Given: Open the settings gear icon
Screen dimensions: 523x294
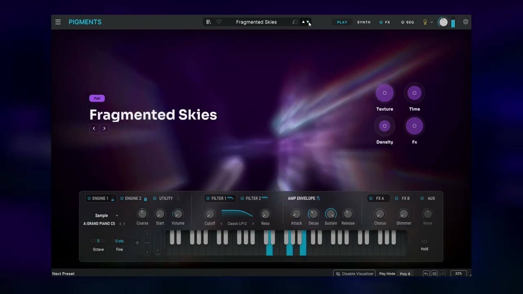Looking at the screenshot, I should [x=465, y=22].
